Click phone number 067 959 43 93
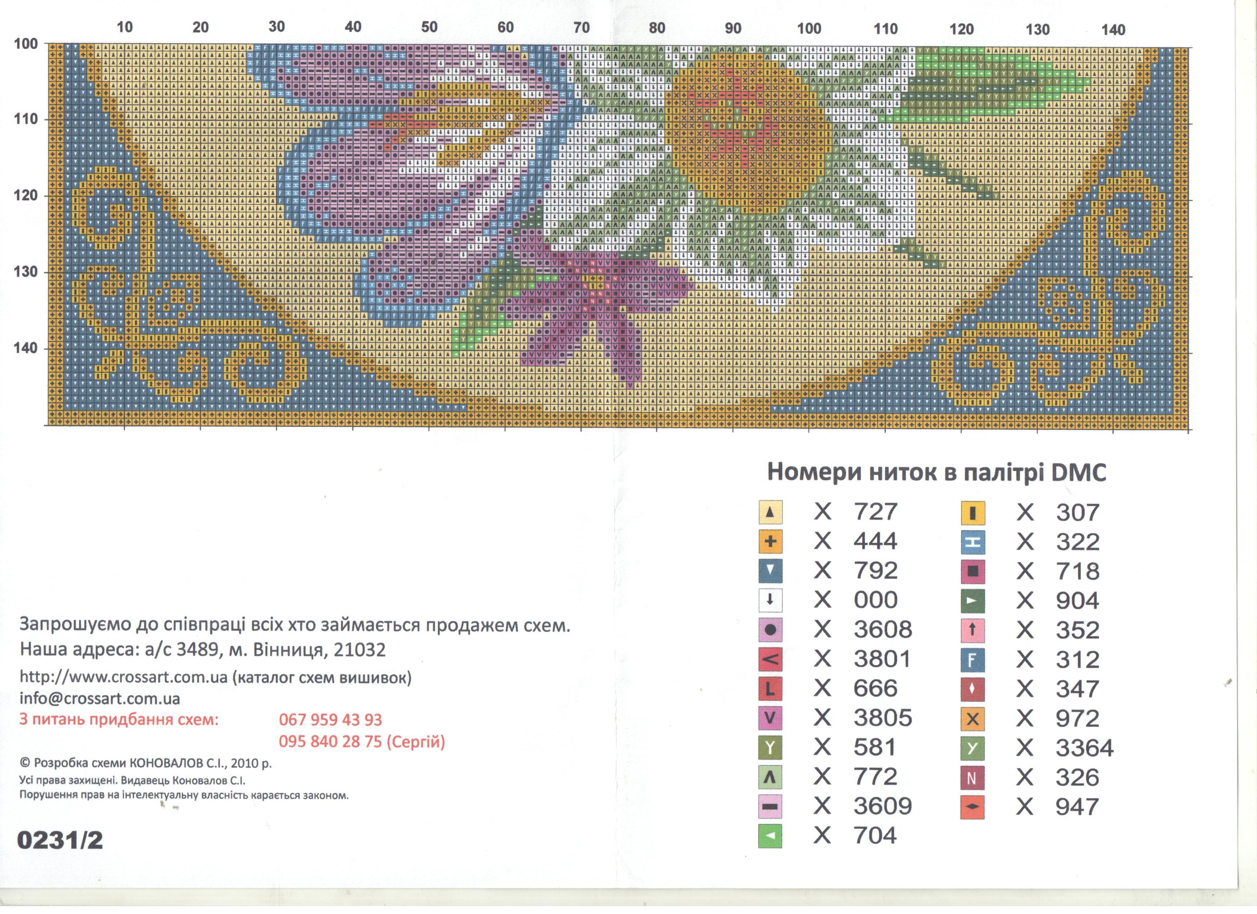The image size is (1257, 914). click(330, 720)
